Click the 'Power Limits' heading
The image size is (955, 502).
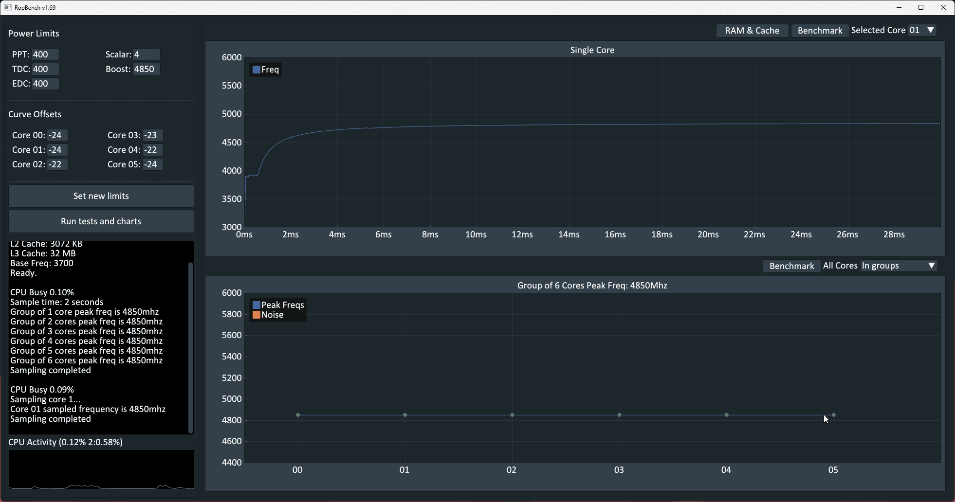(34, 34)
